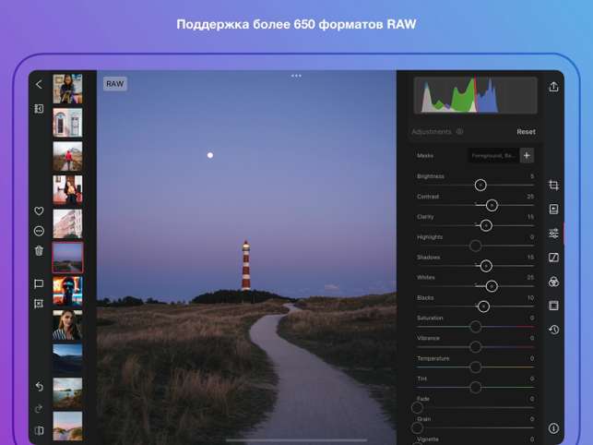Screen dimensions: 593x445
Task: Toggle the split compare view icon
Action: point(39,430)
